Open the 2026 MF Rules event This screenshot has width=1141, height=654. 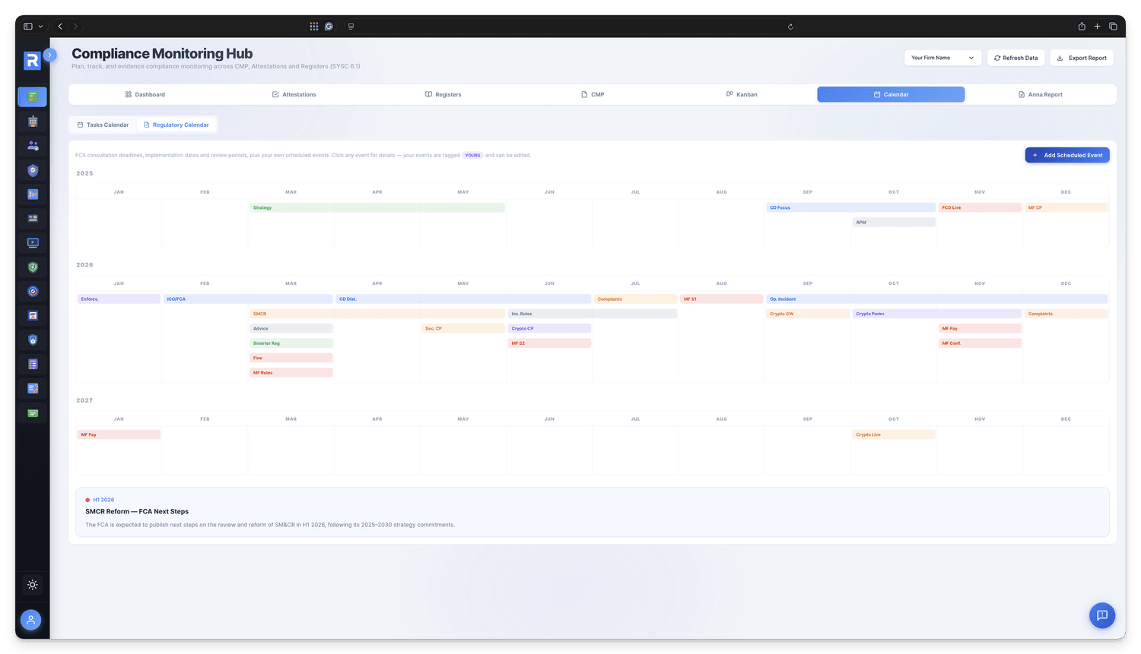click(x=291, y=373)
